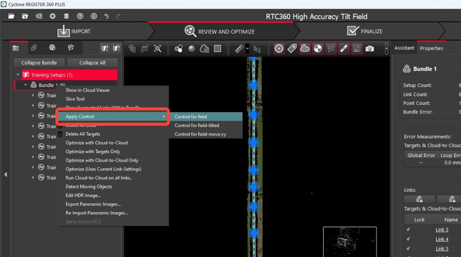The image size is (461, 257).
Task: Collapse the Training Setups tree node
Action: tap(18, 75)
